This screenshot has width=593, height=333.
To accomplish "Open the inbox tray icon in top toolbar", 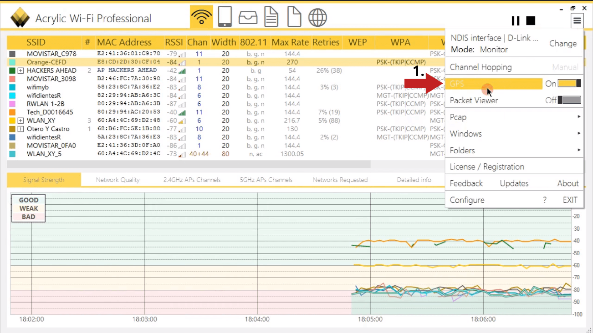I will [x=248, y=18].
